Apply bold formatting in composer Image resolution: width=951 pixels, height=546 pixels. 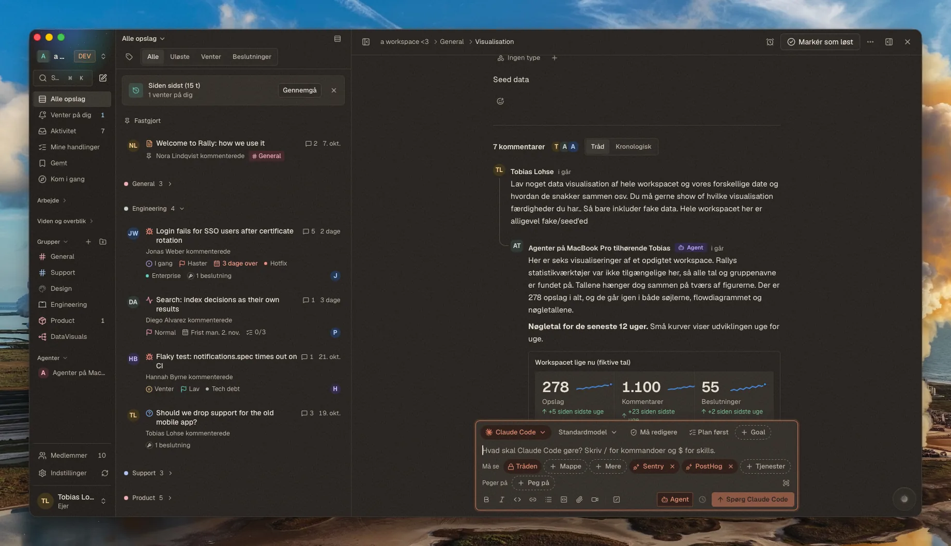pyautogui.click(x=486, y=500)
